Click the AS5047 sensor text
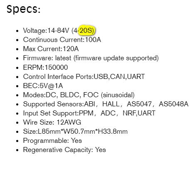The height and width of the screenshot is (174, 196). click(x=139, y=104)
